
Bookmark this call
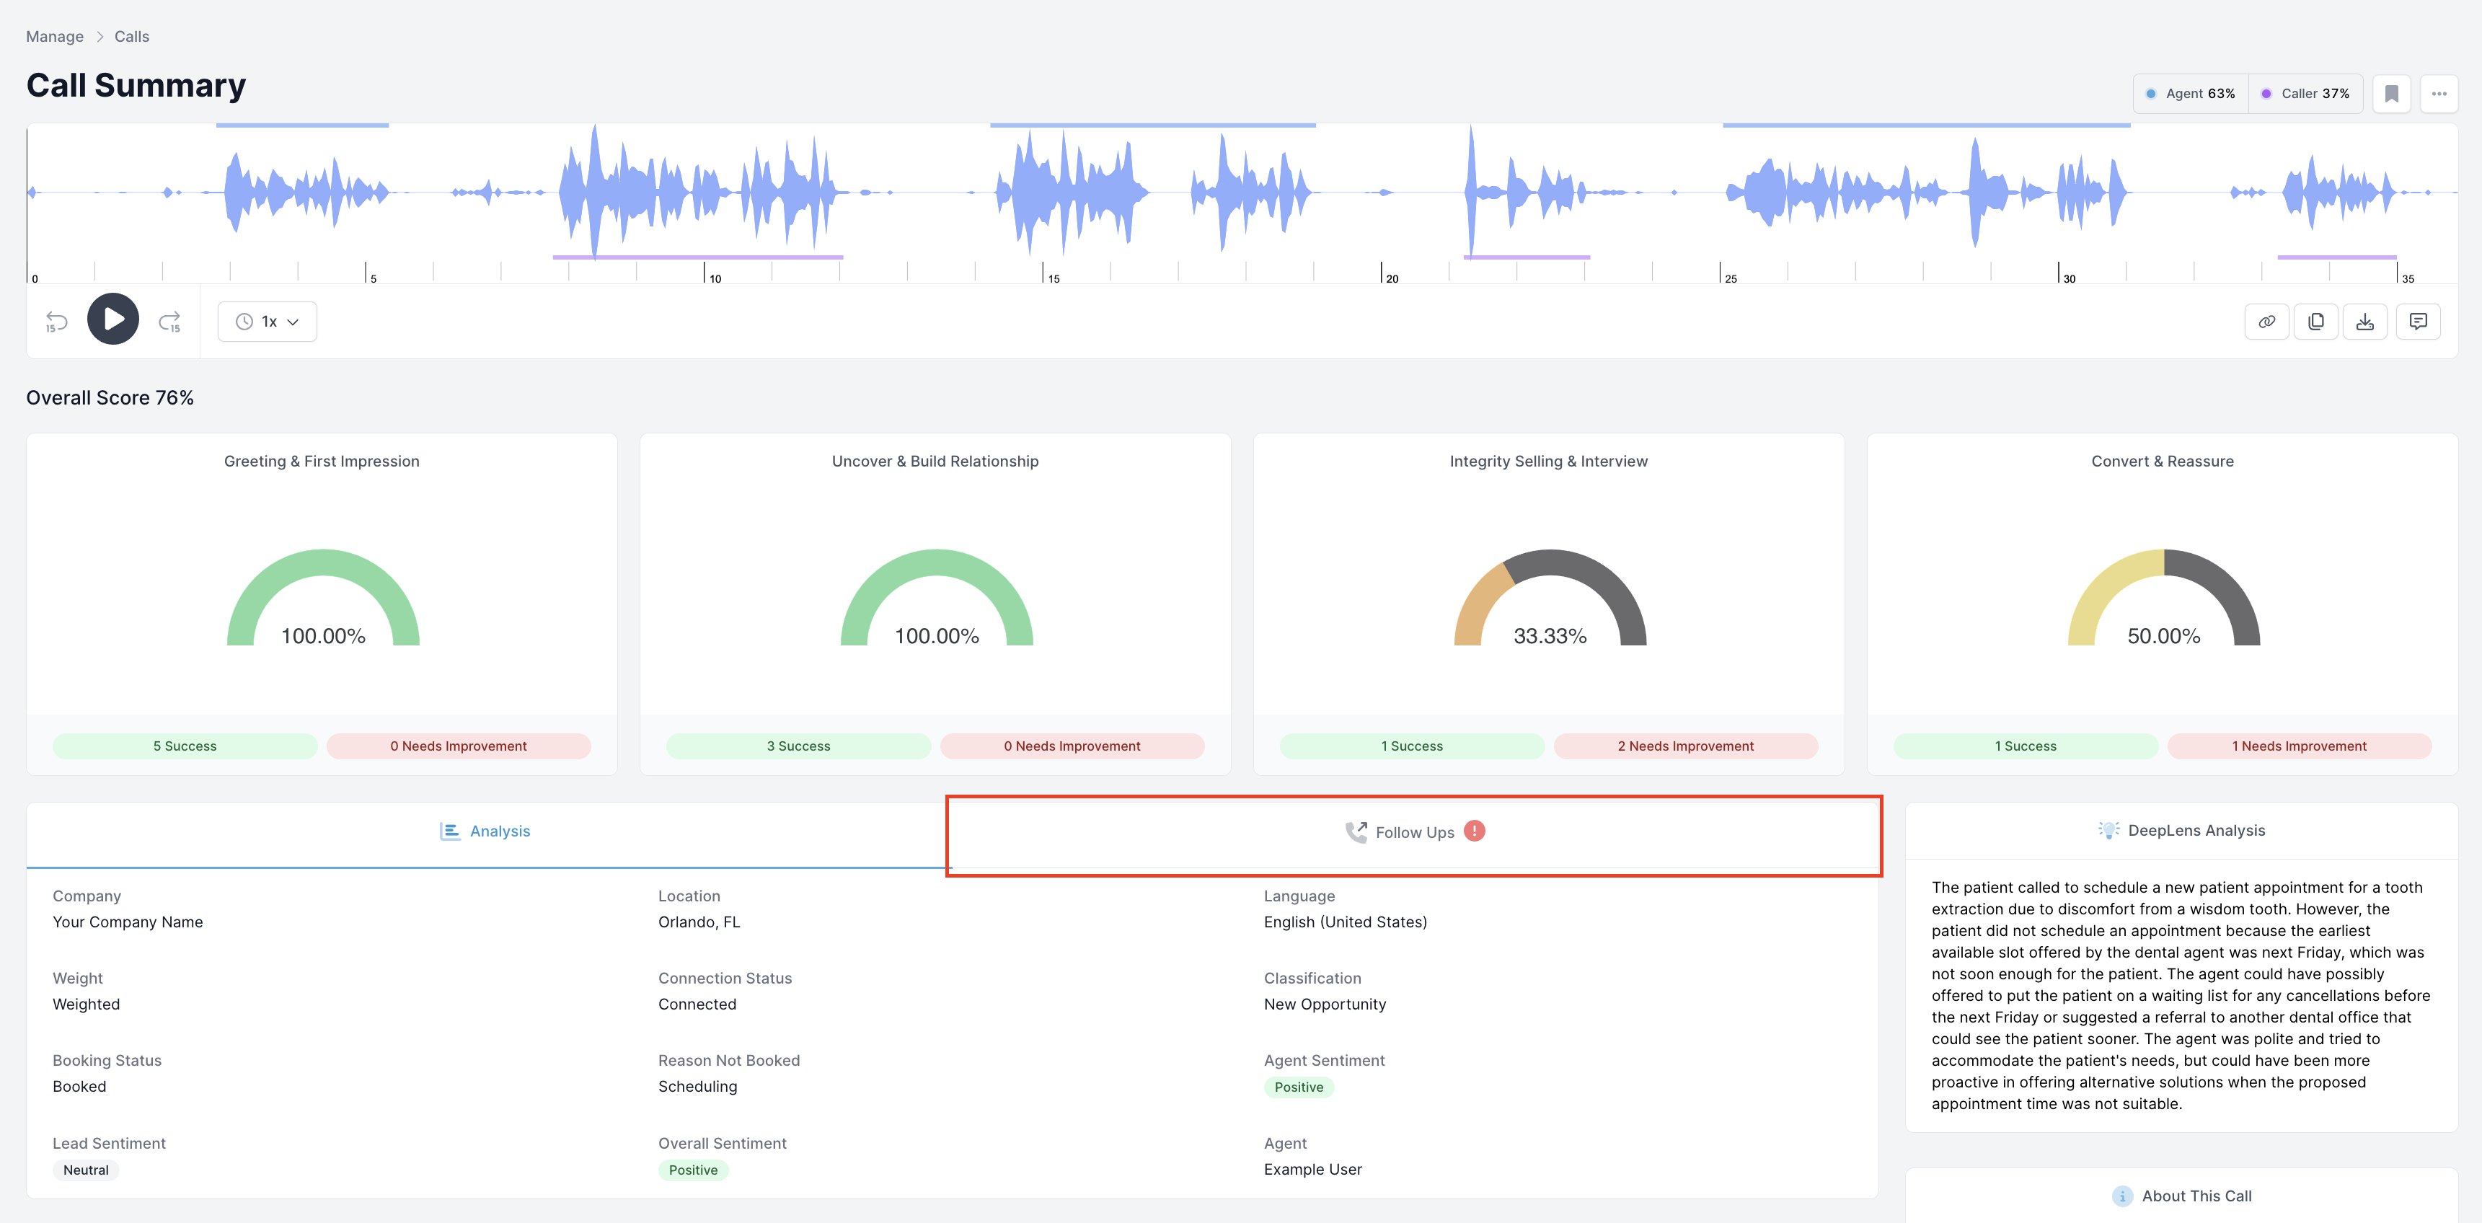[2390, 94]
